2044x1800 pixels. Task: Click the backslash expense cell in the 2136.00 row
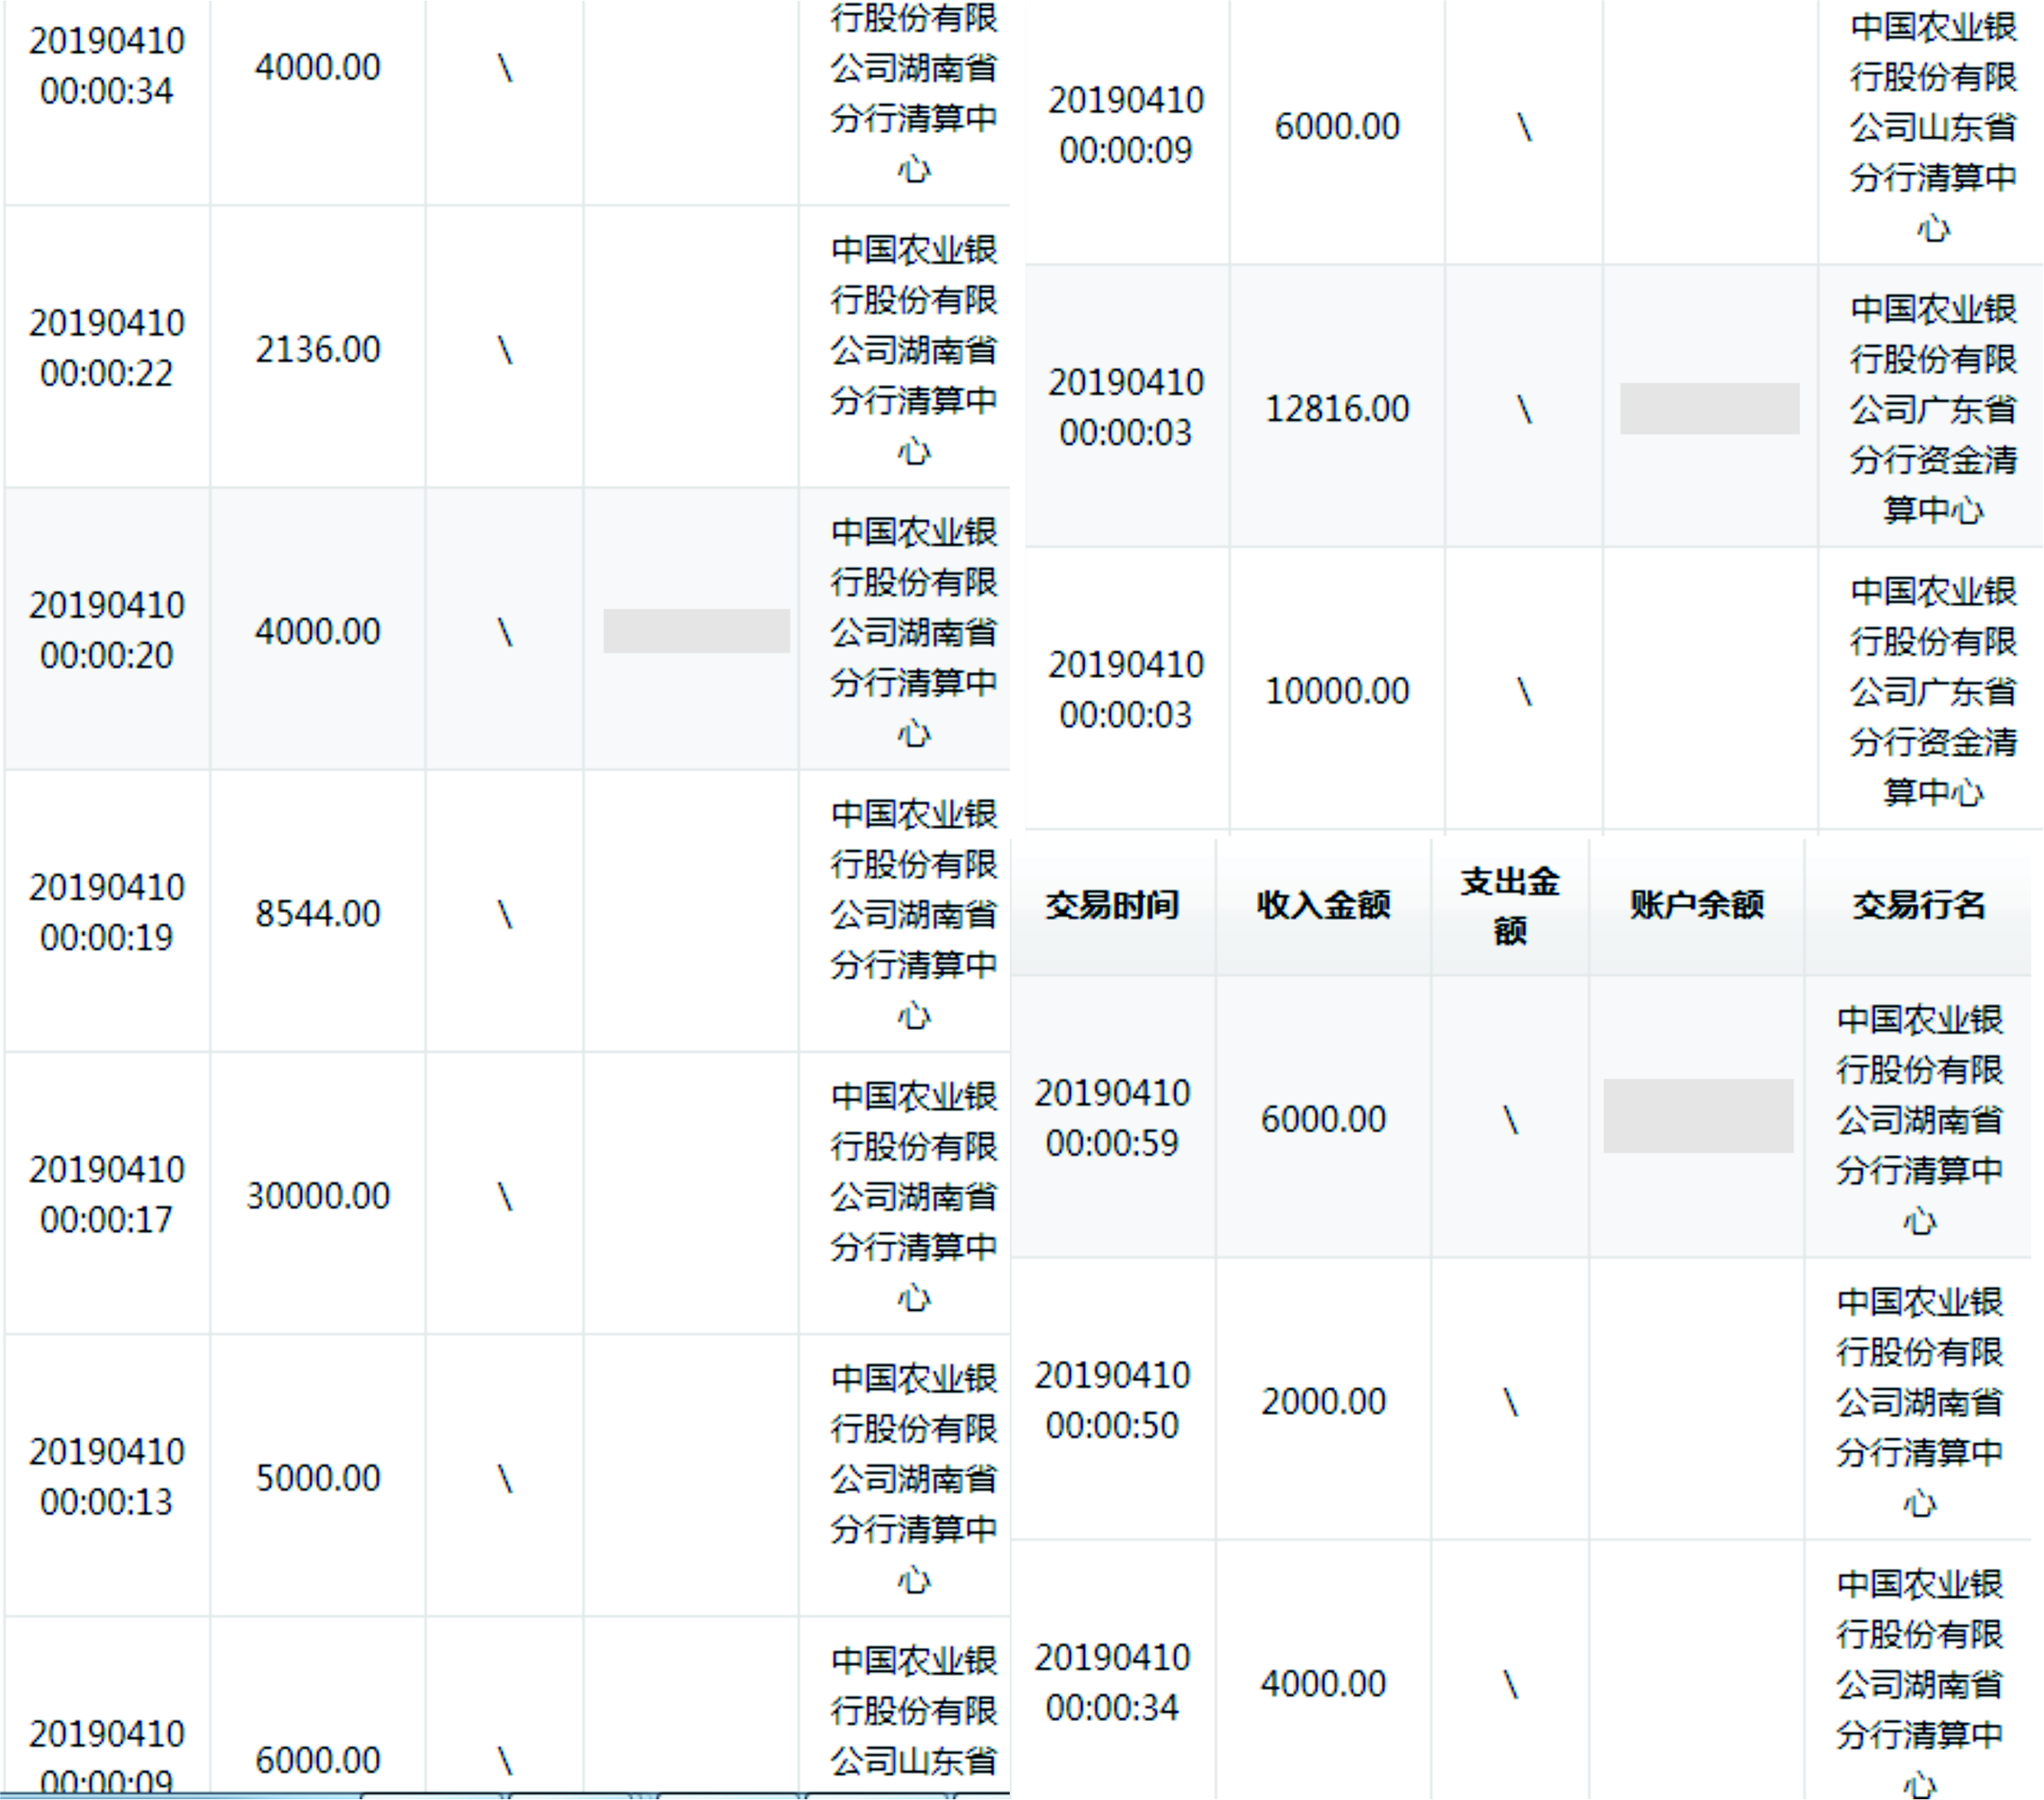505,350
